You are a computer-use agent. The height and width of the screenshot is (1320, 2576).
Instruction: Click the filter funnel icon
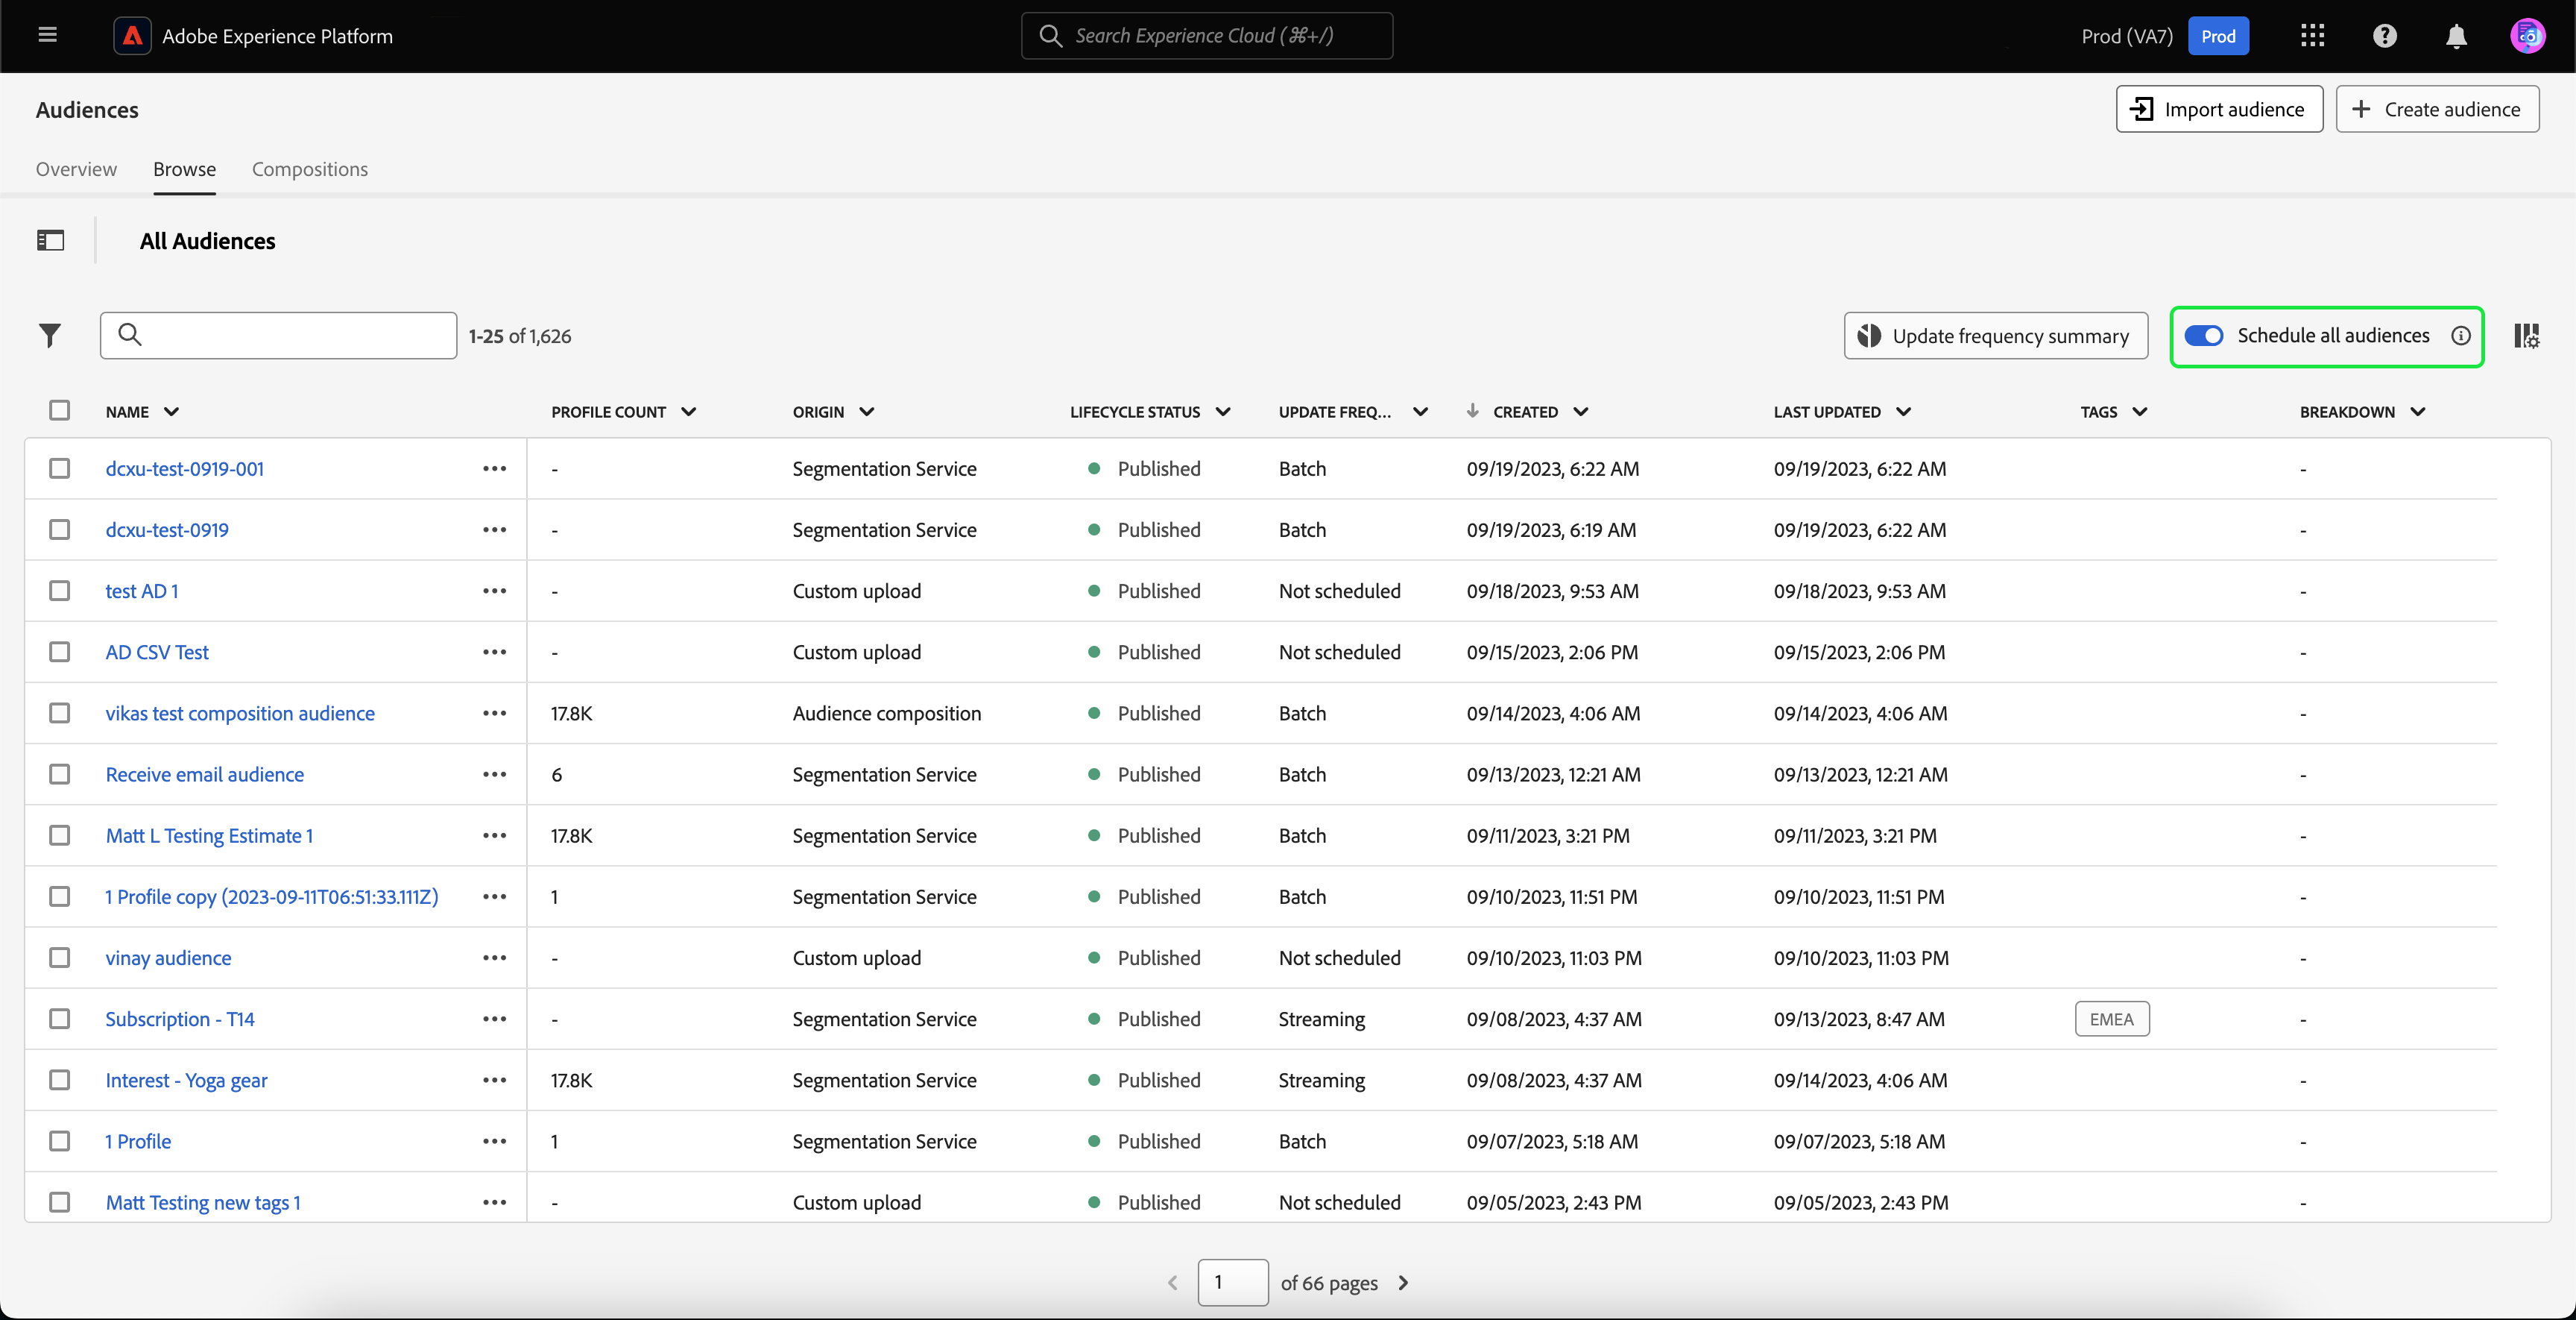pyautogui.click(x=49, y=336)
